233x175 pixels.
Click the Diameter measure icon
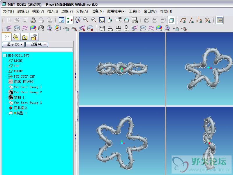coord(126,28)
